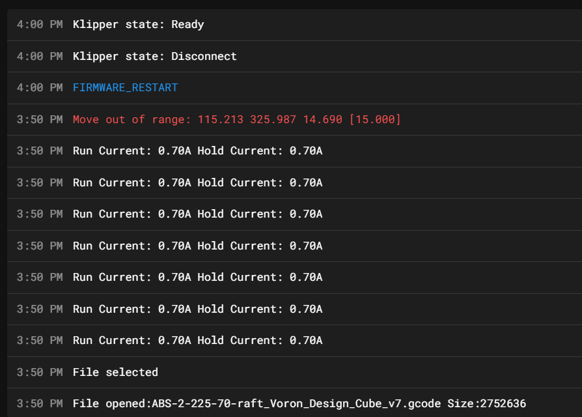Select the topmost 'Run Current: 0.70A' entry
Viewport: 582px width, 417px height.
pyautogui.click(x=197, y=151)
